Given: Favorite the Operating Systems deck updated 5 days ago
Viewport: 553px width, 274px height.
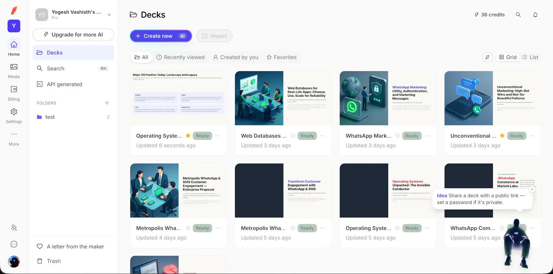Looking at the screenshot, I should coord(397,228).
